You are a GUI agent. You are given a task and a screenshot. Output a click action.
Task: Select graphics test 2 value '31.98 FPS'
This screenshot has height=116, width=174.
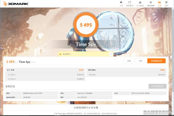[80, 79]
